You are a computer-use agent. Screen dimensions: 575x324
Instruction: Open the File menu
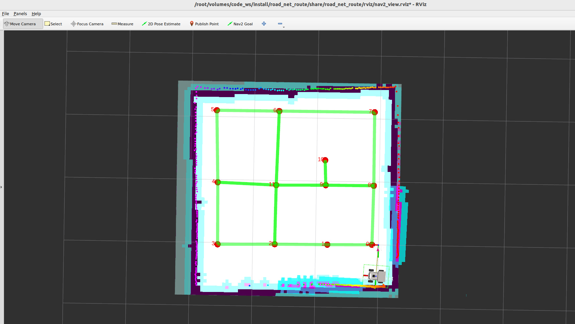pos(5,14)
